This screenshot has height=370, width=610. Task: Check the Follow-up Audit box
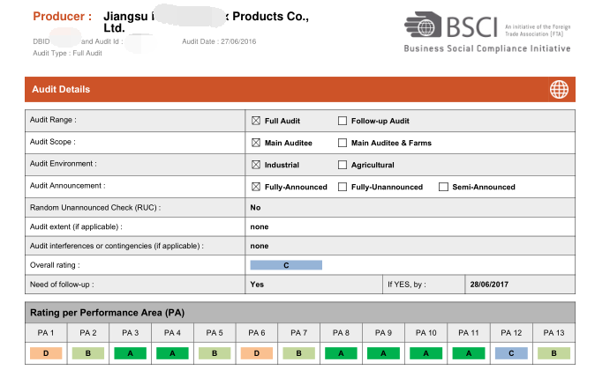pyautogui.click(x=342, y=121)
